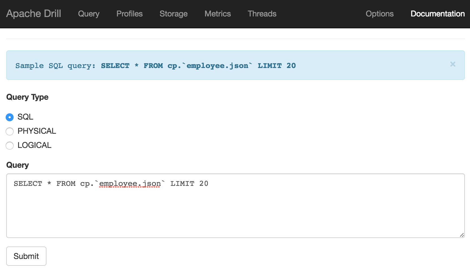This screenshot has height=272, width=470.
Task: Go to the Profiles tab
Action: (x=129, y=14)
